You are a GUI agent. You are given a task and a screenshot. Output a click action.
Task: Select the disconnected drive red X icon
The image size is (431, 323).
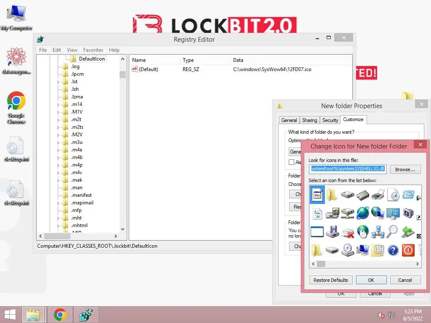coord(347,233)
